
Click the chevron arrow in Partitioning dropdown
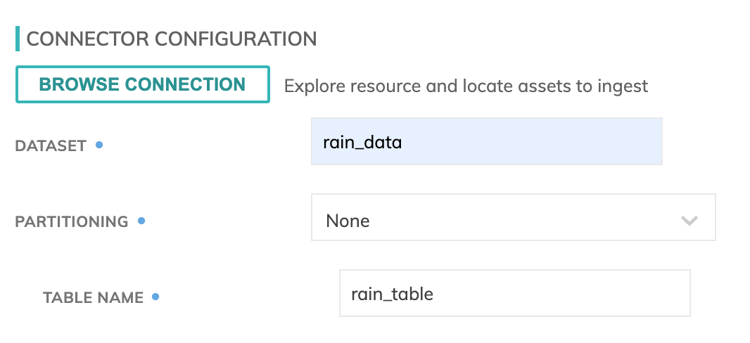click(x=689, y=221)
